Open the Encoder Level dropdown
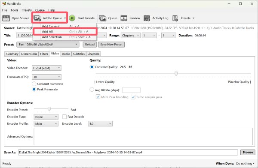The height and width of the screenshot is (168, 258). click(x=100, y=124)
